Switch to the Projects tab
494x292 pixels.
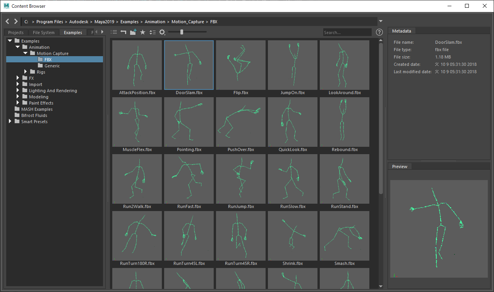coord(16,33)
